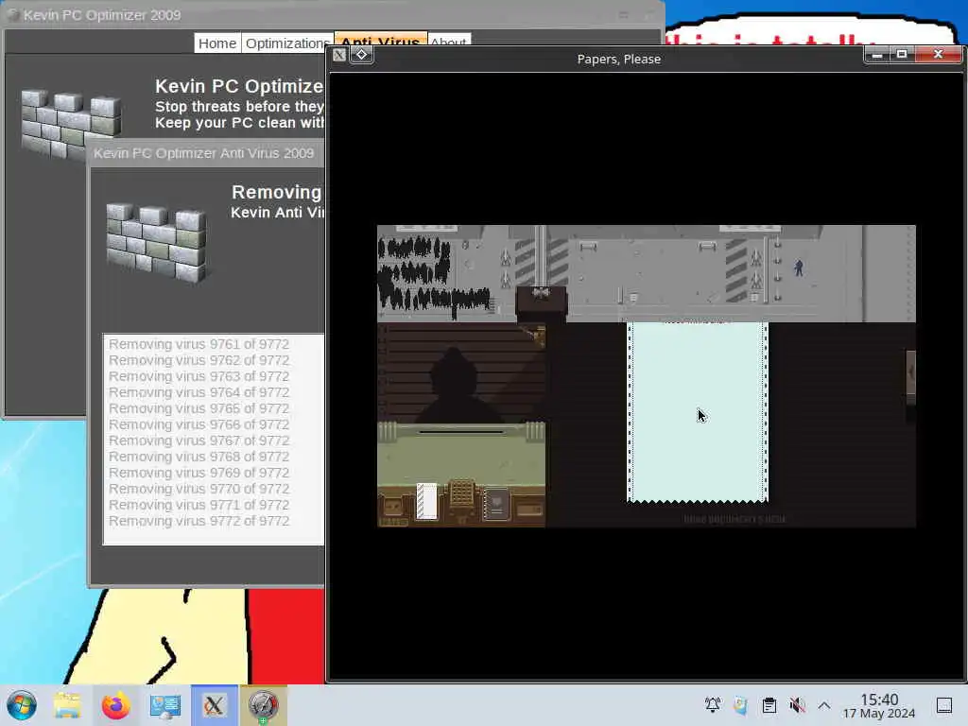Screen dimensions: 968x726
Task: Click the loudspeaker atop the inspection booth
Action: tap(542, 292)
